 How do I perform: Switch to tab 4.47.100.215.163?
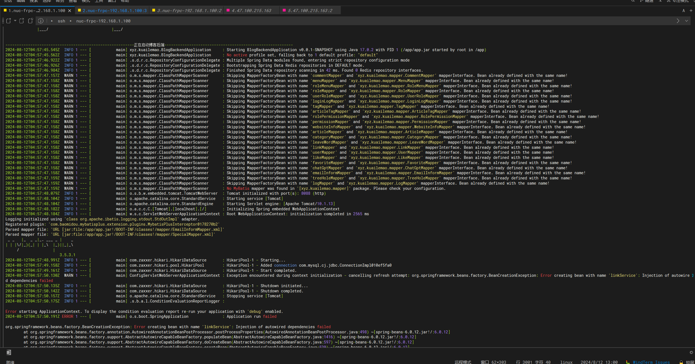coord(251,11)
